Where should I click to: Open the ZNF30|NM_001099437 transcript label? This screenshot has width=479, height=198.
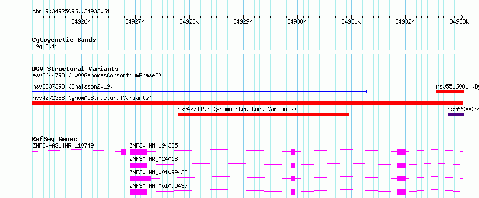(159, 186)
